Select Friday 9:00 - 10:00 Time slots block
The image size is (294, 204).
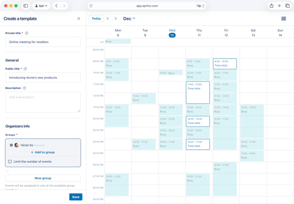point(225,64)
